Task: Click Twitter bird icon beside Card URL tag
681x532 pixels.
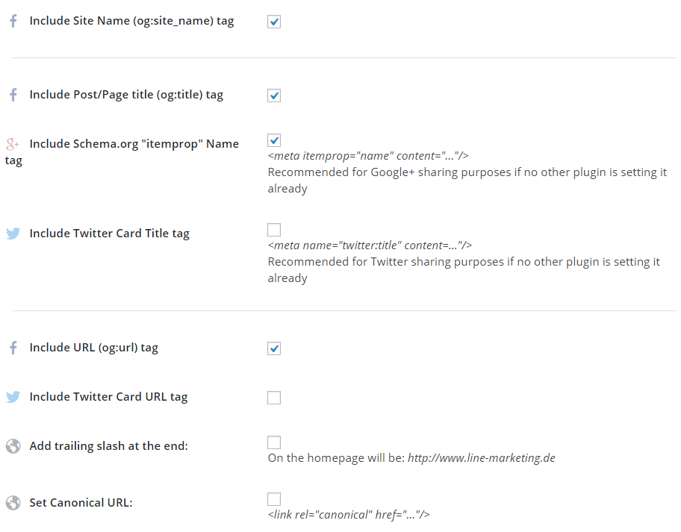Action: (x=13, y=397)
